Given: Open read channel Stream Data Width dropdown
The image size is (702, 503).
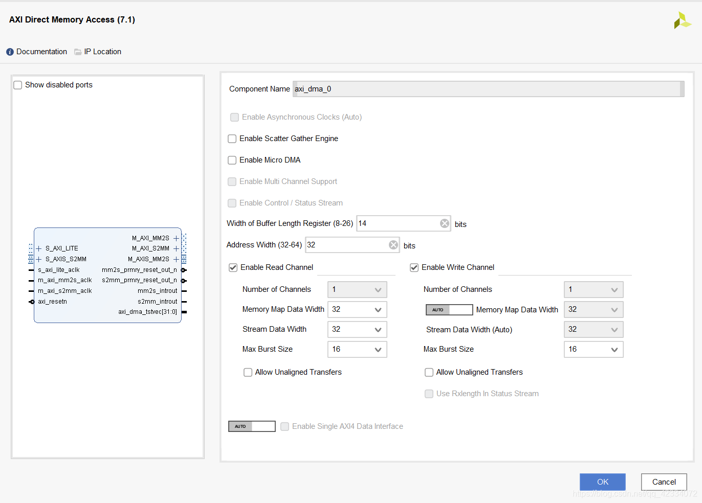Looking at the screenshot, I should (x=357, y=329).
